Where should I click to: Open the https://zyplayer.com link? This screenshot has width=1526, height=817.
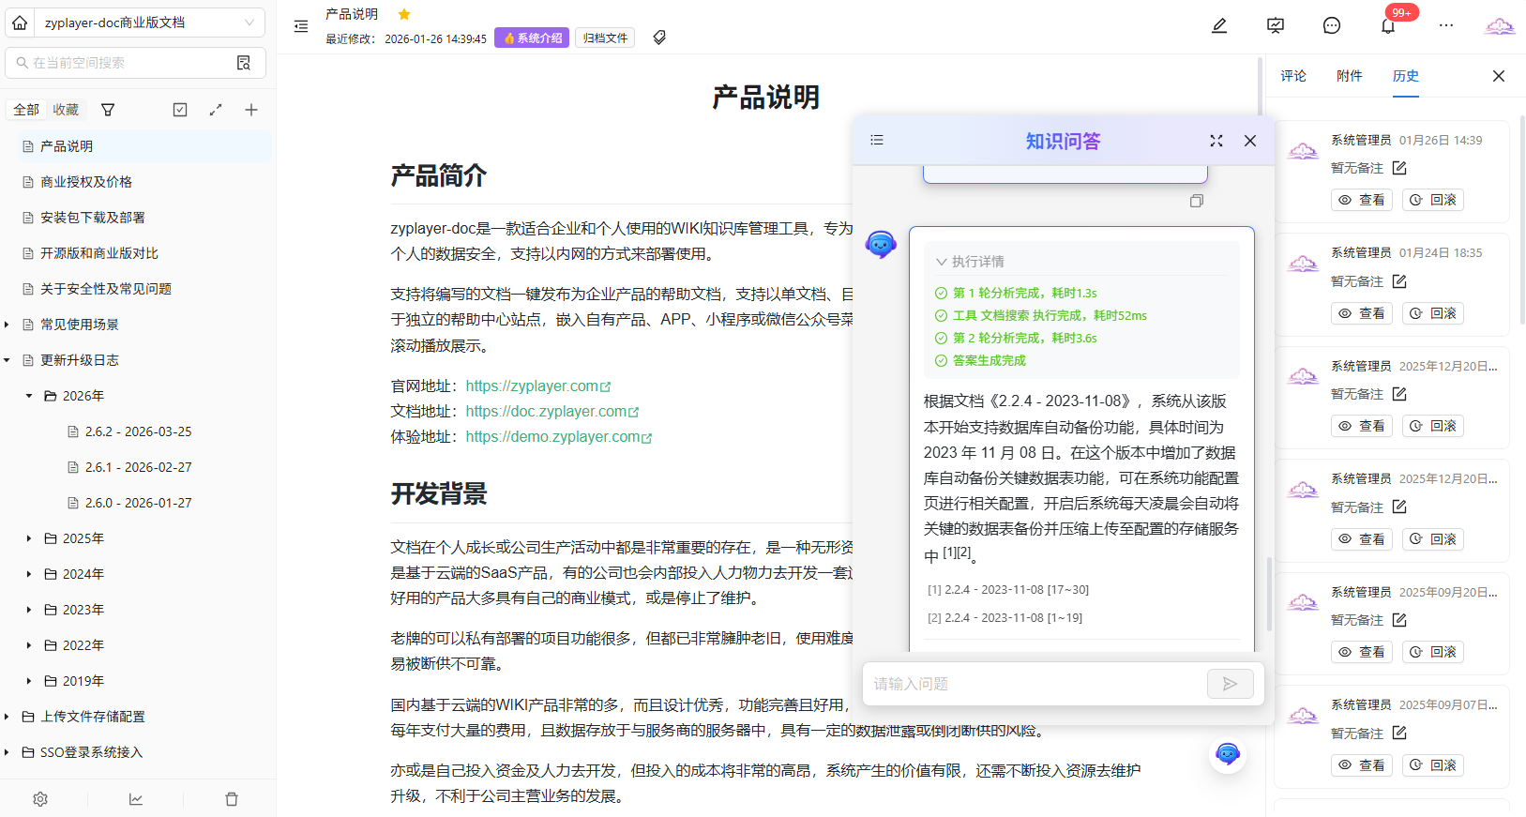click(x=538, y=386)
